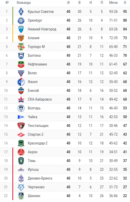This screenshot has height=202, width=130.
Task: Click the Мячи column header
Action: [x=113, y=3]
